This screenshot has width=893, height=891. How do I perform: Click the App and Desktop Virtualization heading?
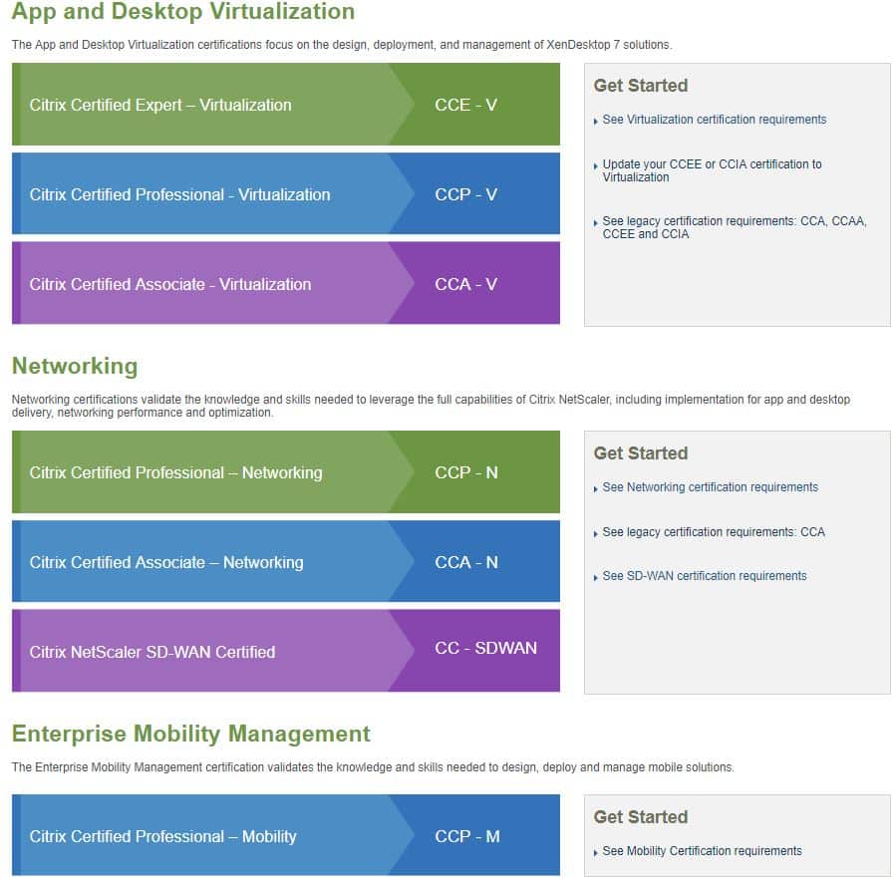(x=183, y=11)
